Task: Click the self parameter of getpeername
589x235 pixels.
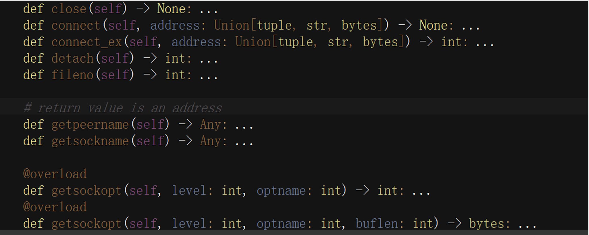Action: click(150, 125)
